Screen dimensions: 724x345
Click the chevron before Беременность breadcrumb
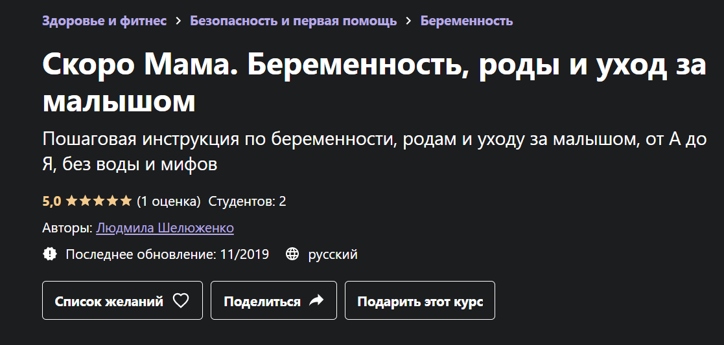[408, 21]
